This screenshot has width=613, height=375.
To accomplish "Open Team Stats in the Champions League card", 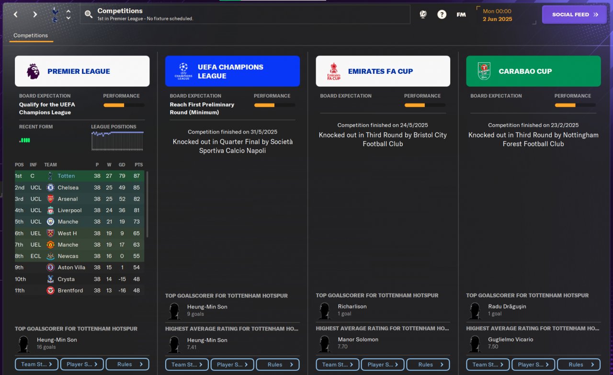I will (187, 364).
